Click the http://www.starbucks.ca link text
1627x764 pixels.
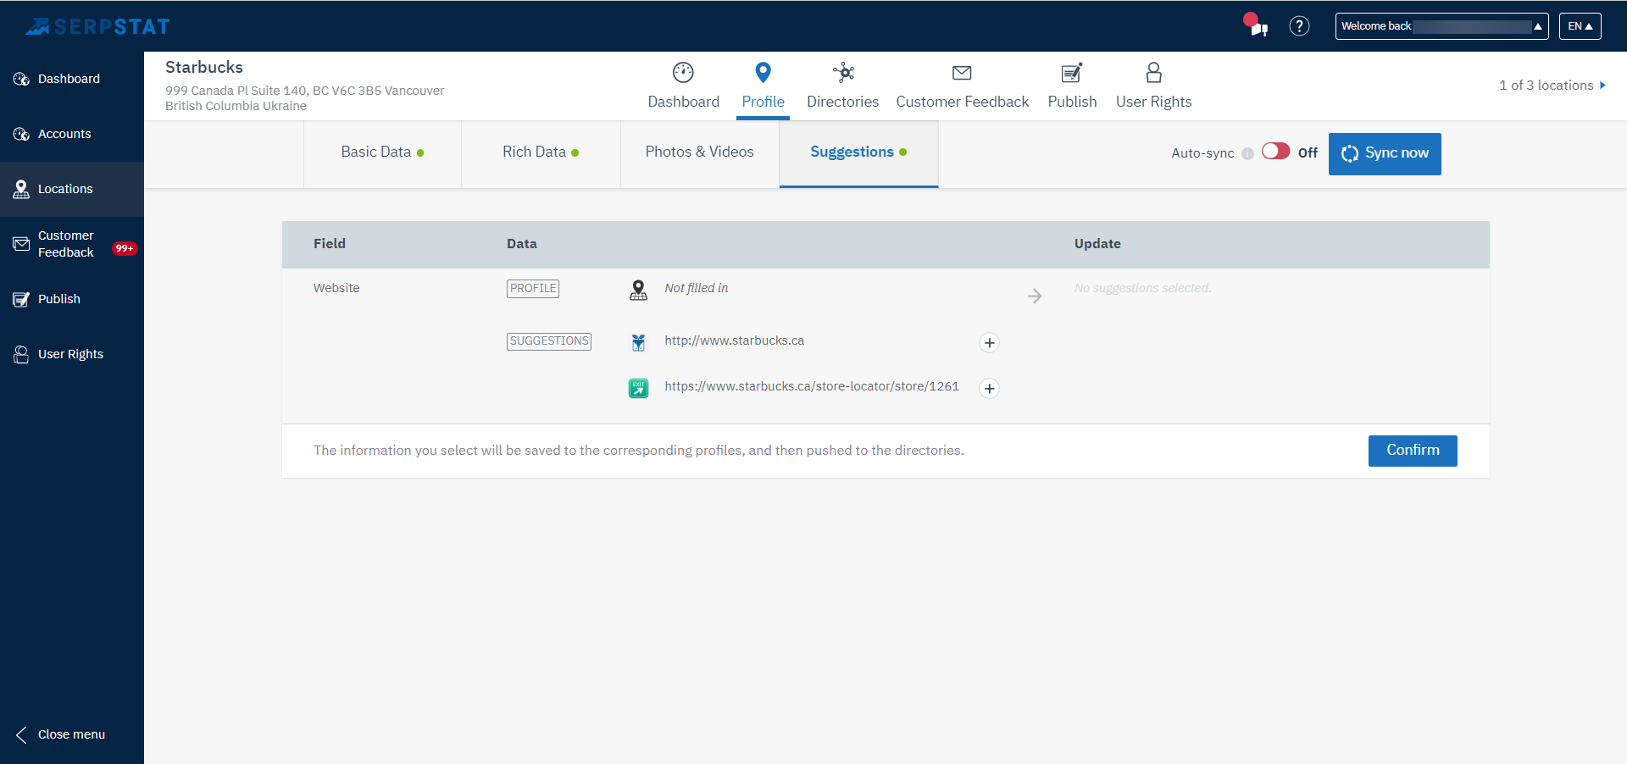pyautogui.click(x=734, y=340)
